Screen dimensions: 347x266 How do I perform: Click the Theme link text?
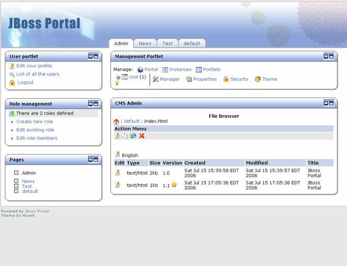(269, 79)
